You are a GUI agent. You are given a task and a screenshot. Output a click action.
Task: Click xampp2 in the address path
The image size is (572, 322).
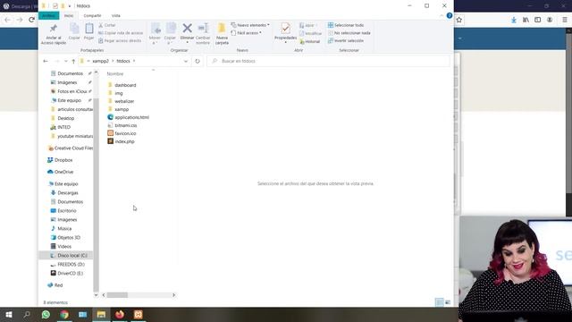100,61
